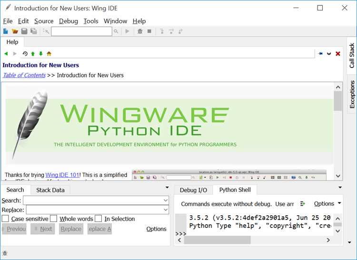Go to Help home via house icon
This screenshot has width=357, height=260.
(x=49, y=54)
